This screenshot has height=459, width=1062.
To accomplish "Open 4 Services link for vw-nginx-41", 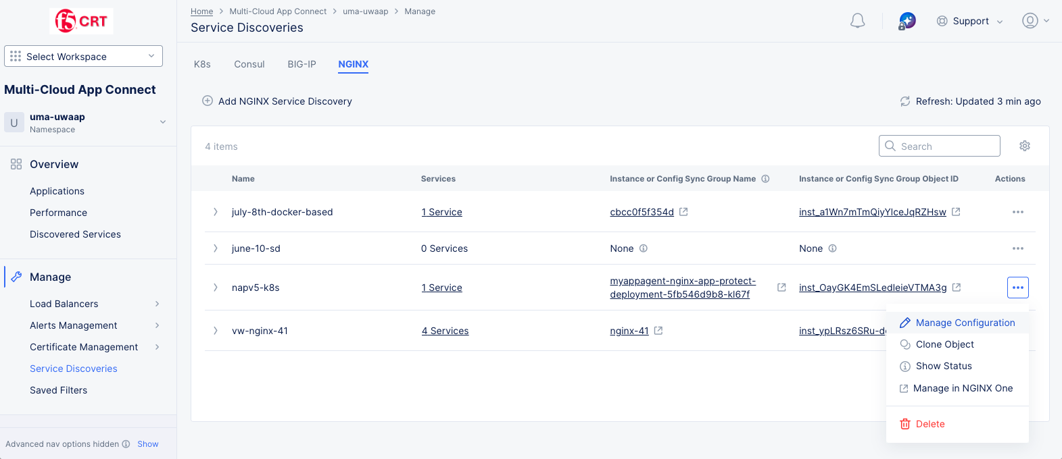I will tap(445, 331).
